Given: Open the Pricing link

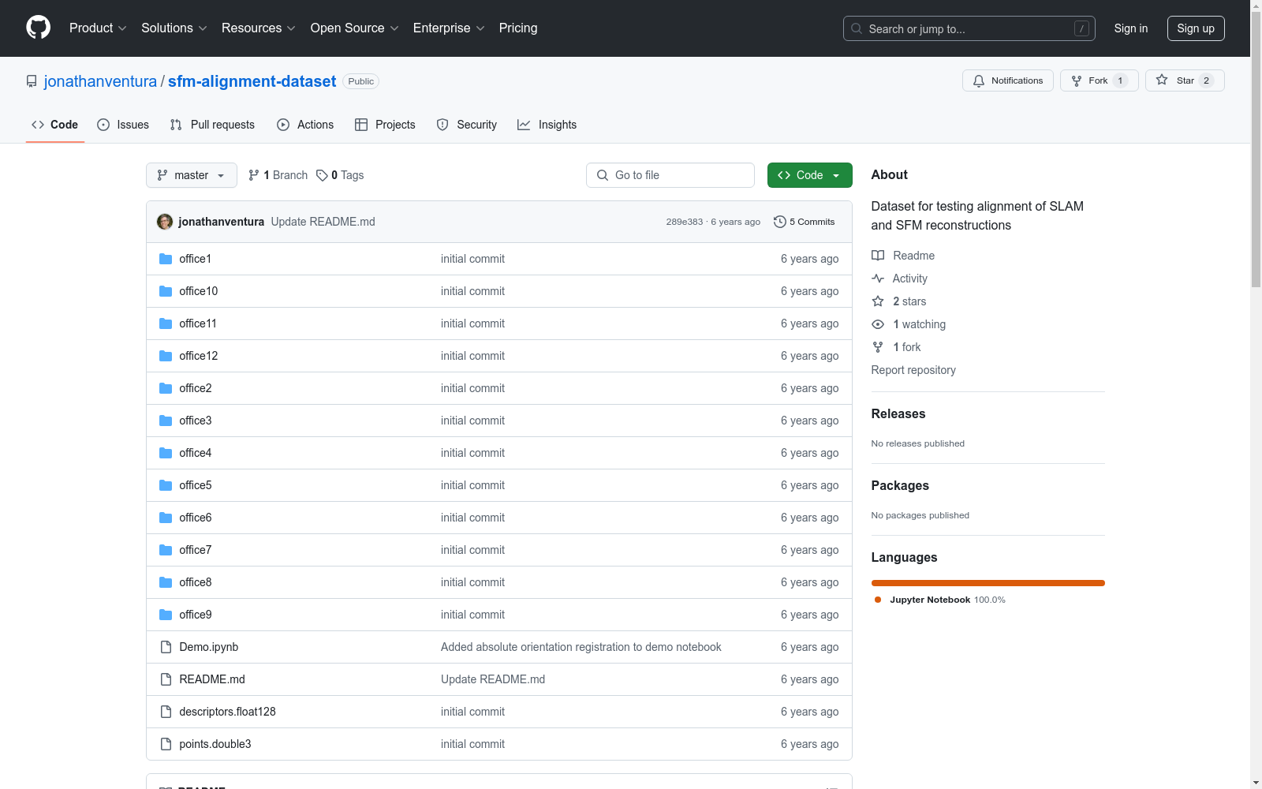Looking at the screenshot, I should pos(518,28).
